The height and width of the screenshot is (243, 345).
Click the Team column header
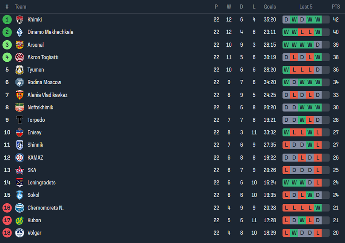pos(20,7)
